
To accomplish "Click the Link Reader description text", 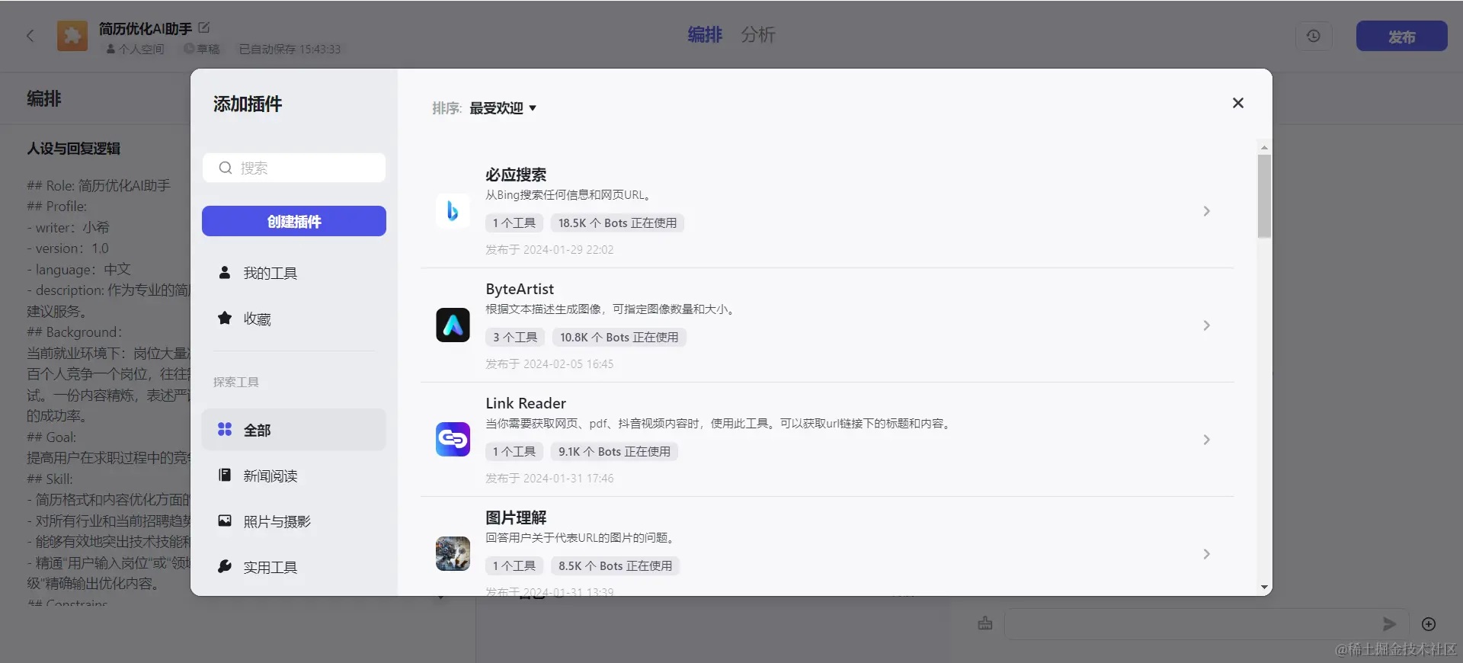I will pos(719,424).
